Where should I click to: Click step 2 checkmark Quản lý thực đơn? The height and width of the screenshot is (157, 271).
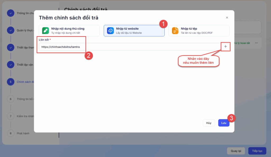pyautogui.click(x=11, y=30)
